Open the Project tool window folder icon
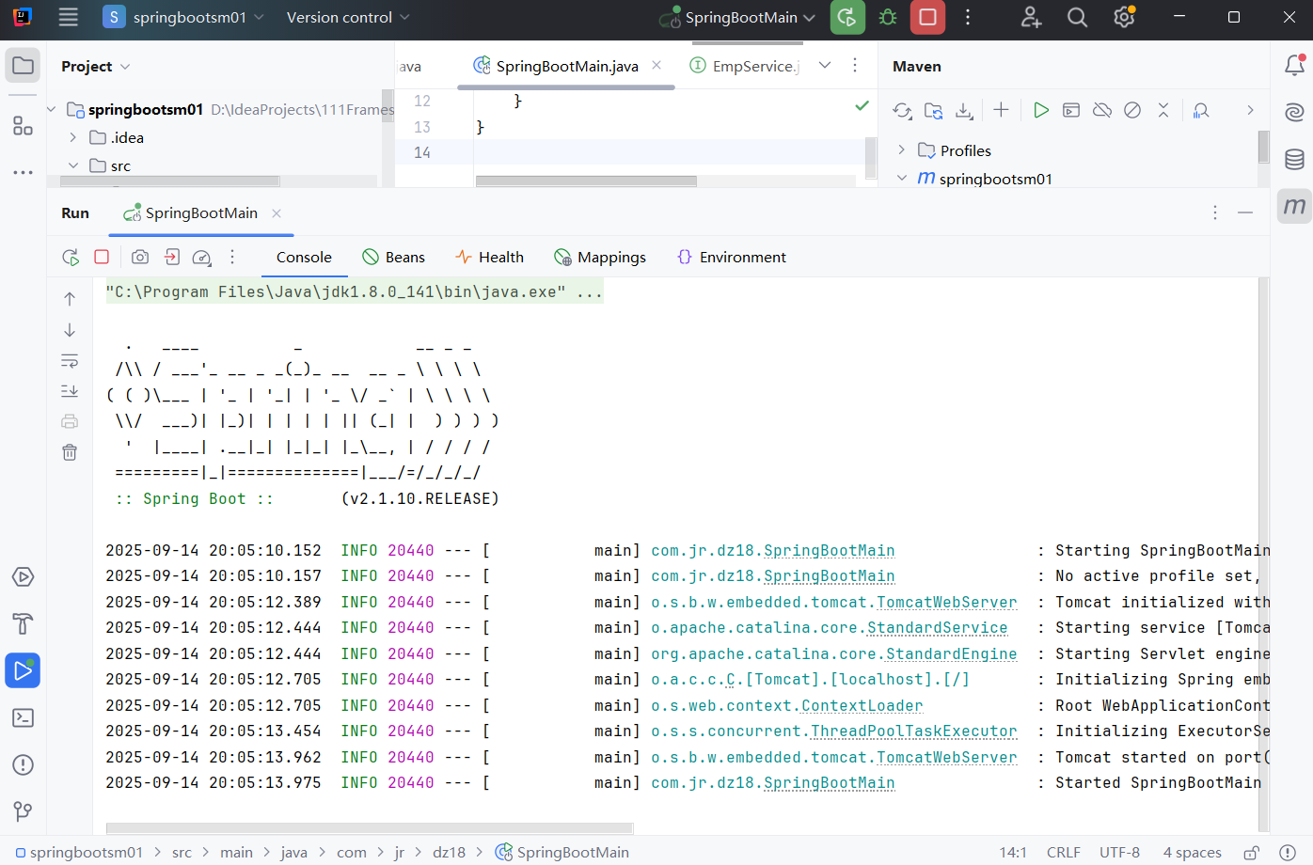The width and height of the screenshot is (1313, 865). pyautogui.click(x=23, y=66)
